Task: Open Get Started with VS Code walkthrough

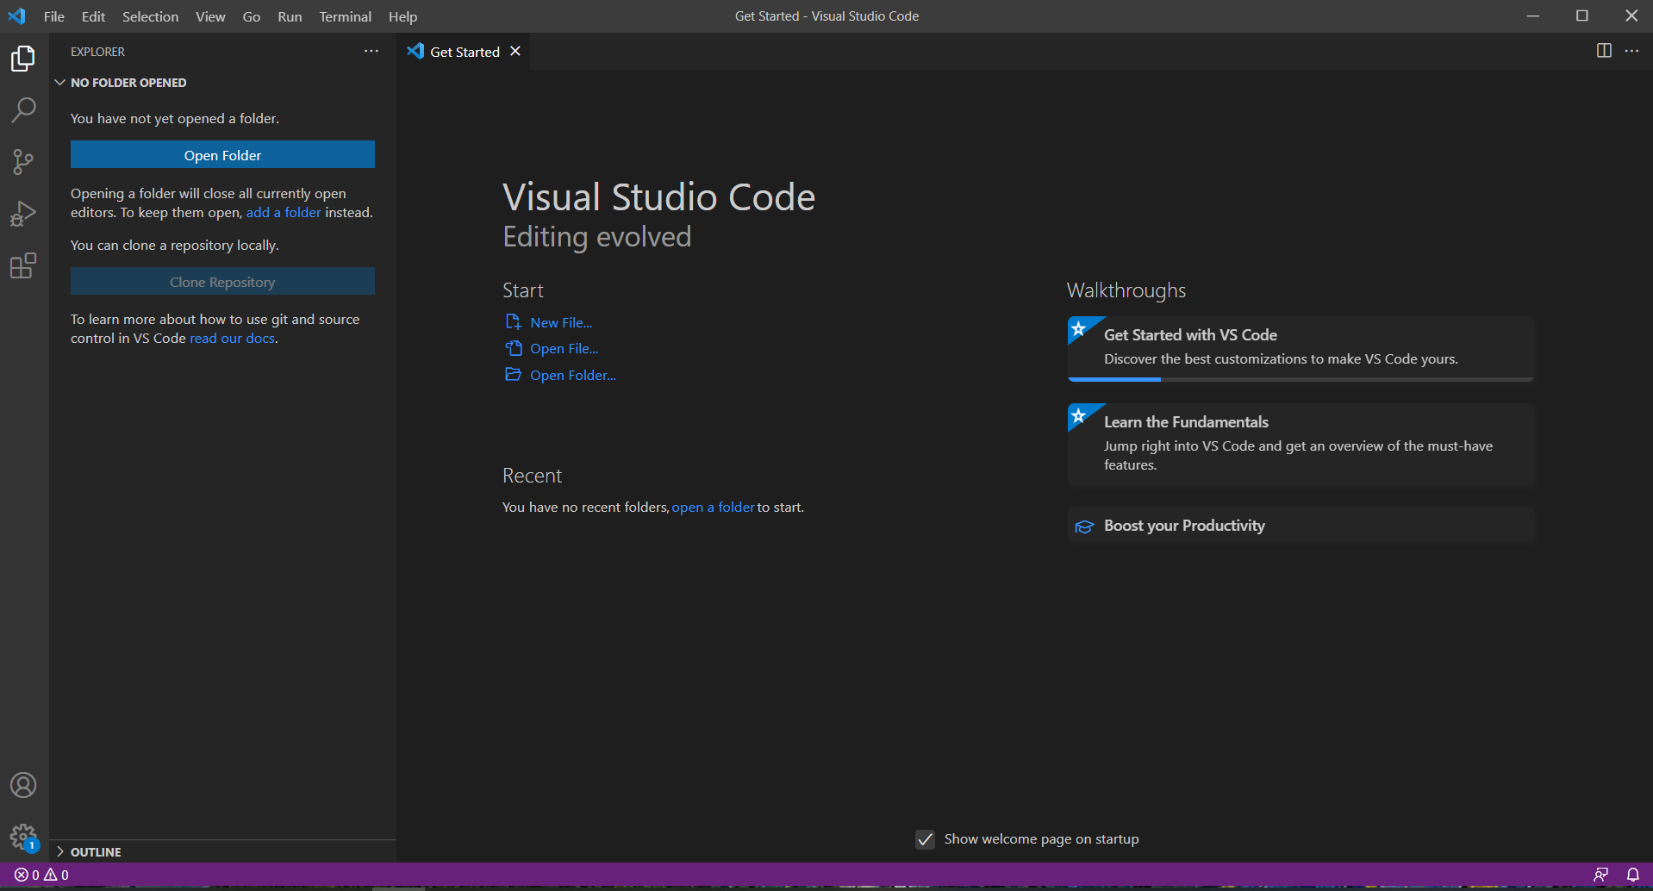Action: click(x=1301, y=349)
